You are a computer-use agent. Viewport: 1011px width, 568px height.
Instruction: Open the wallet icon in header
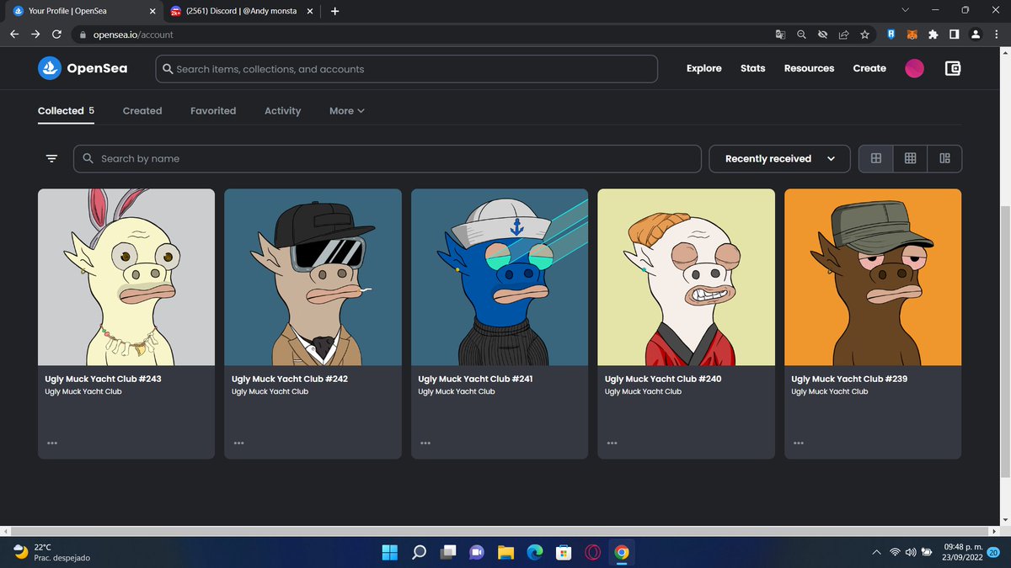click(953, 68)
